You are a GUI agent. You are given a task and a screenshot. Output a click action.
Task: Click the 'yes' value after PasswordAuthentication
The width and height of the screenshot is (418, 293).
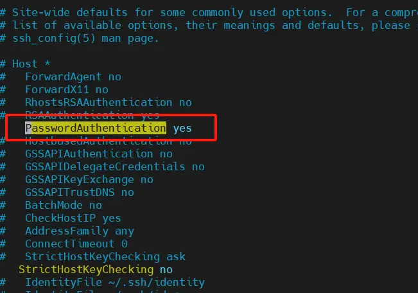(x=182, y=128)
